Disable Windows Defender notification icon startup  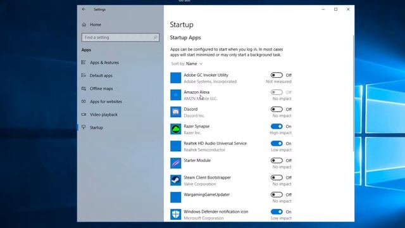pyautogui.click(x=277, y=212)
